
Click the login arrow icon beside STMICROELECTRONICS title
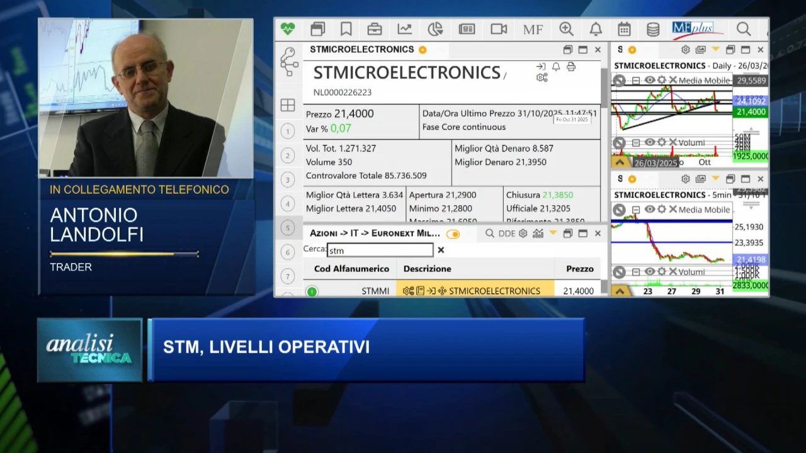[541, 67]
